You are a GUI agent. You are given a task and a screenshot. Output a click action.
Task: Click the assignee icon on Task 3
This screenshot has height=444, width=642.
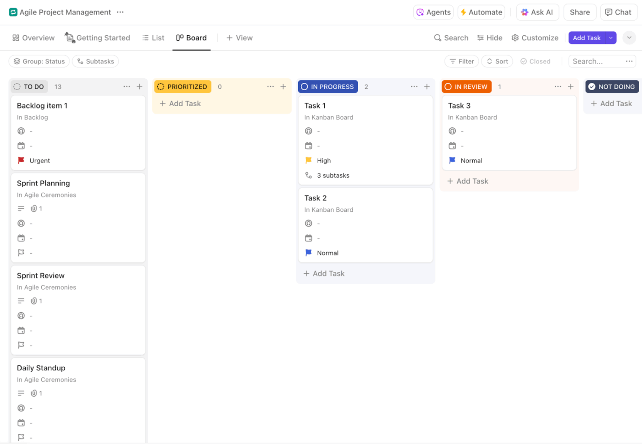pyautogui.click(x=453, y=130)
